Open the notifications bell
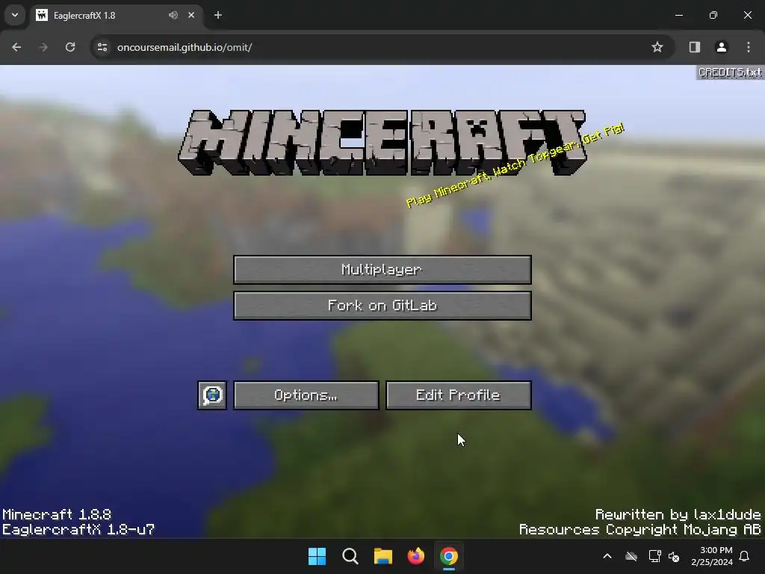 point(745,556)
